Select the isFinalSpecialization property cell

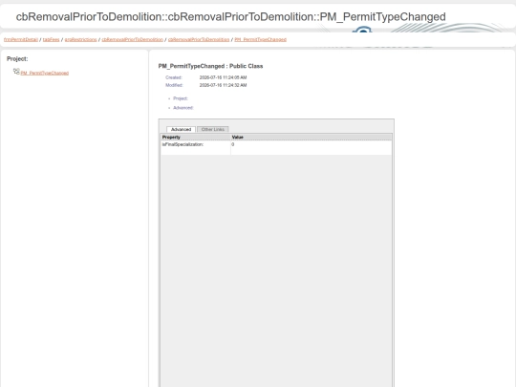tap(196, 147)
